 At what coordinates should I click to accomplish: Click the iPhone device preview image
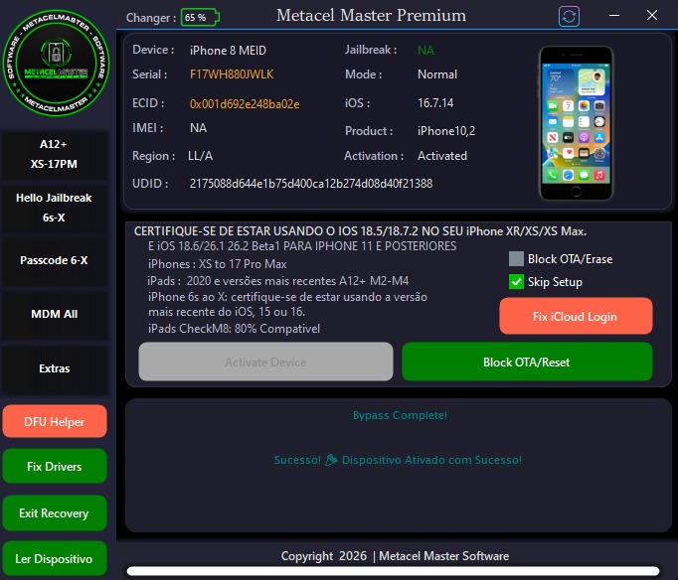tap(576, 123)
